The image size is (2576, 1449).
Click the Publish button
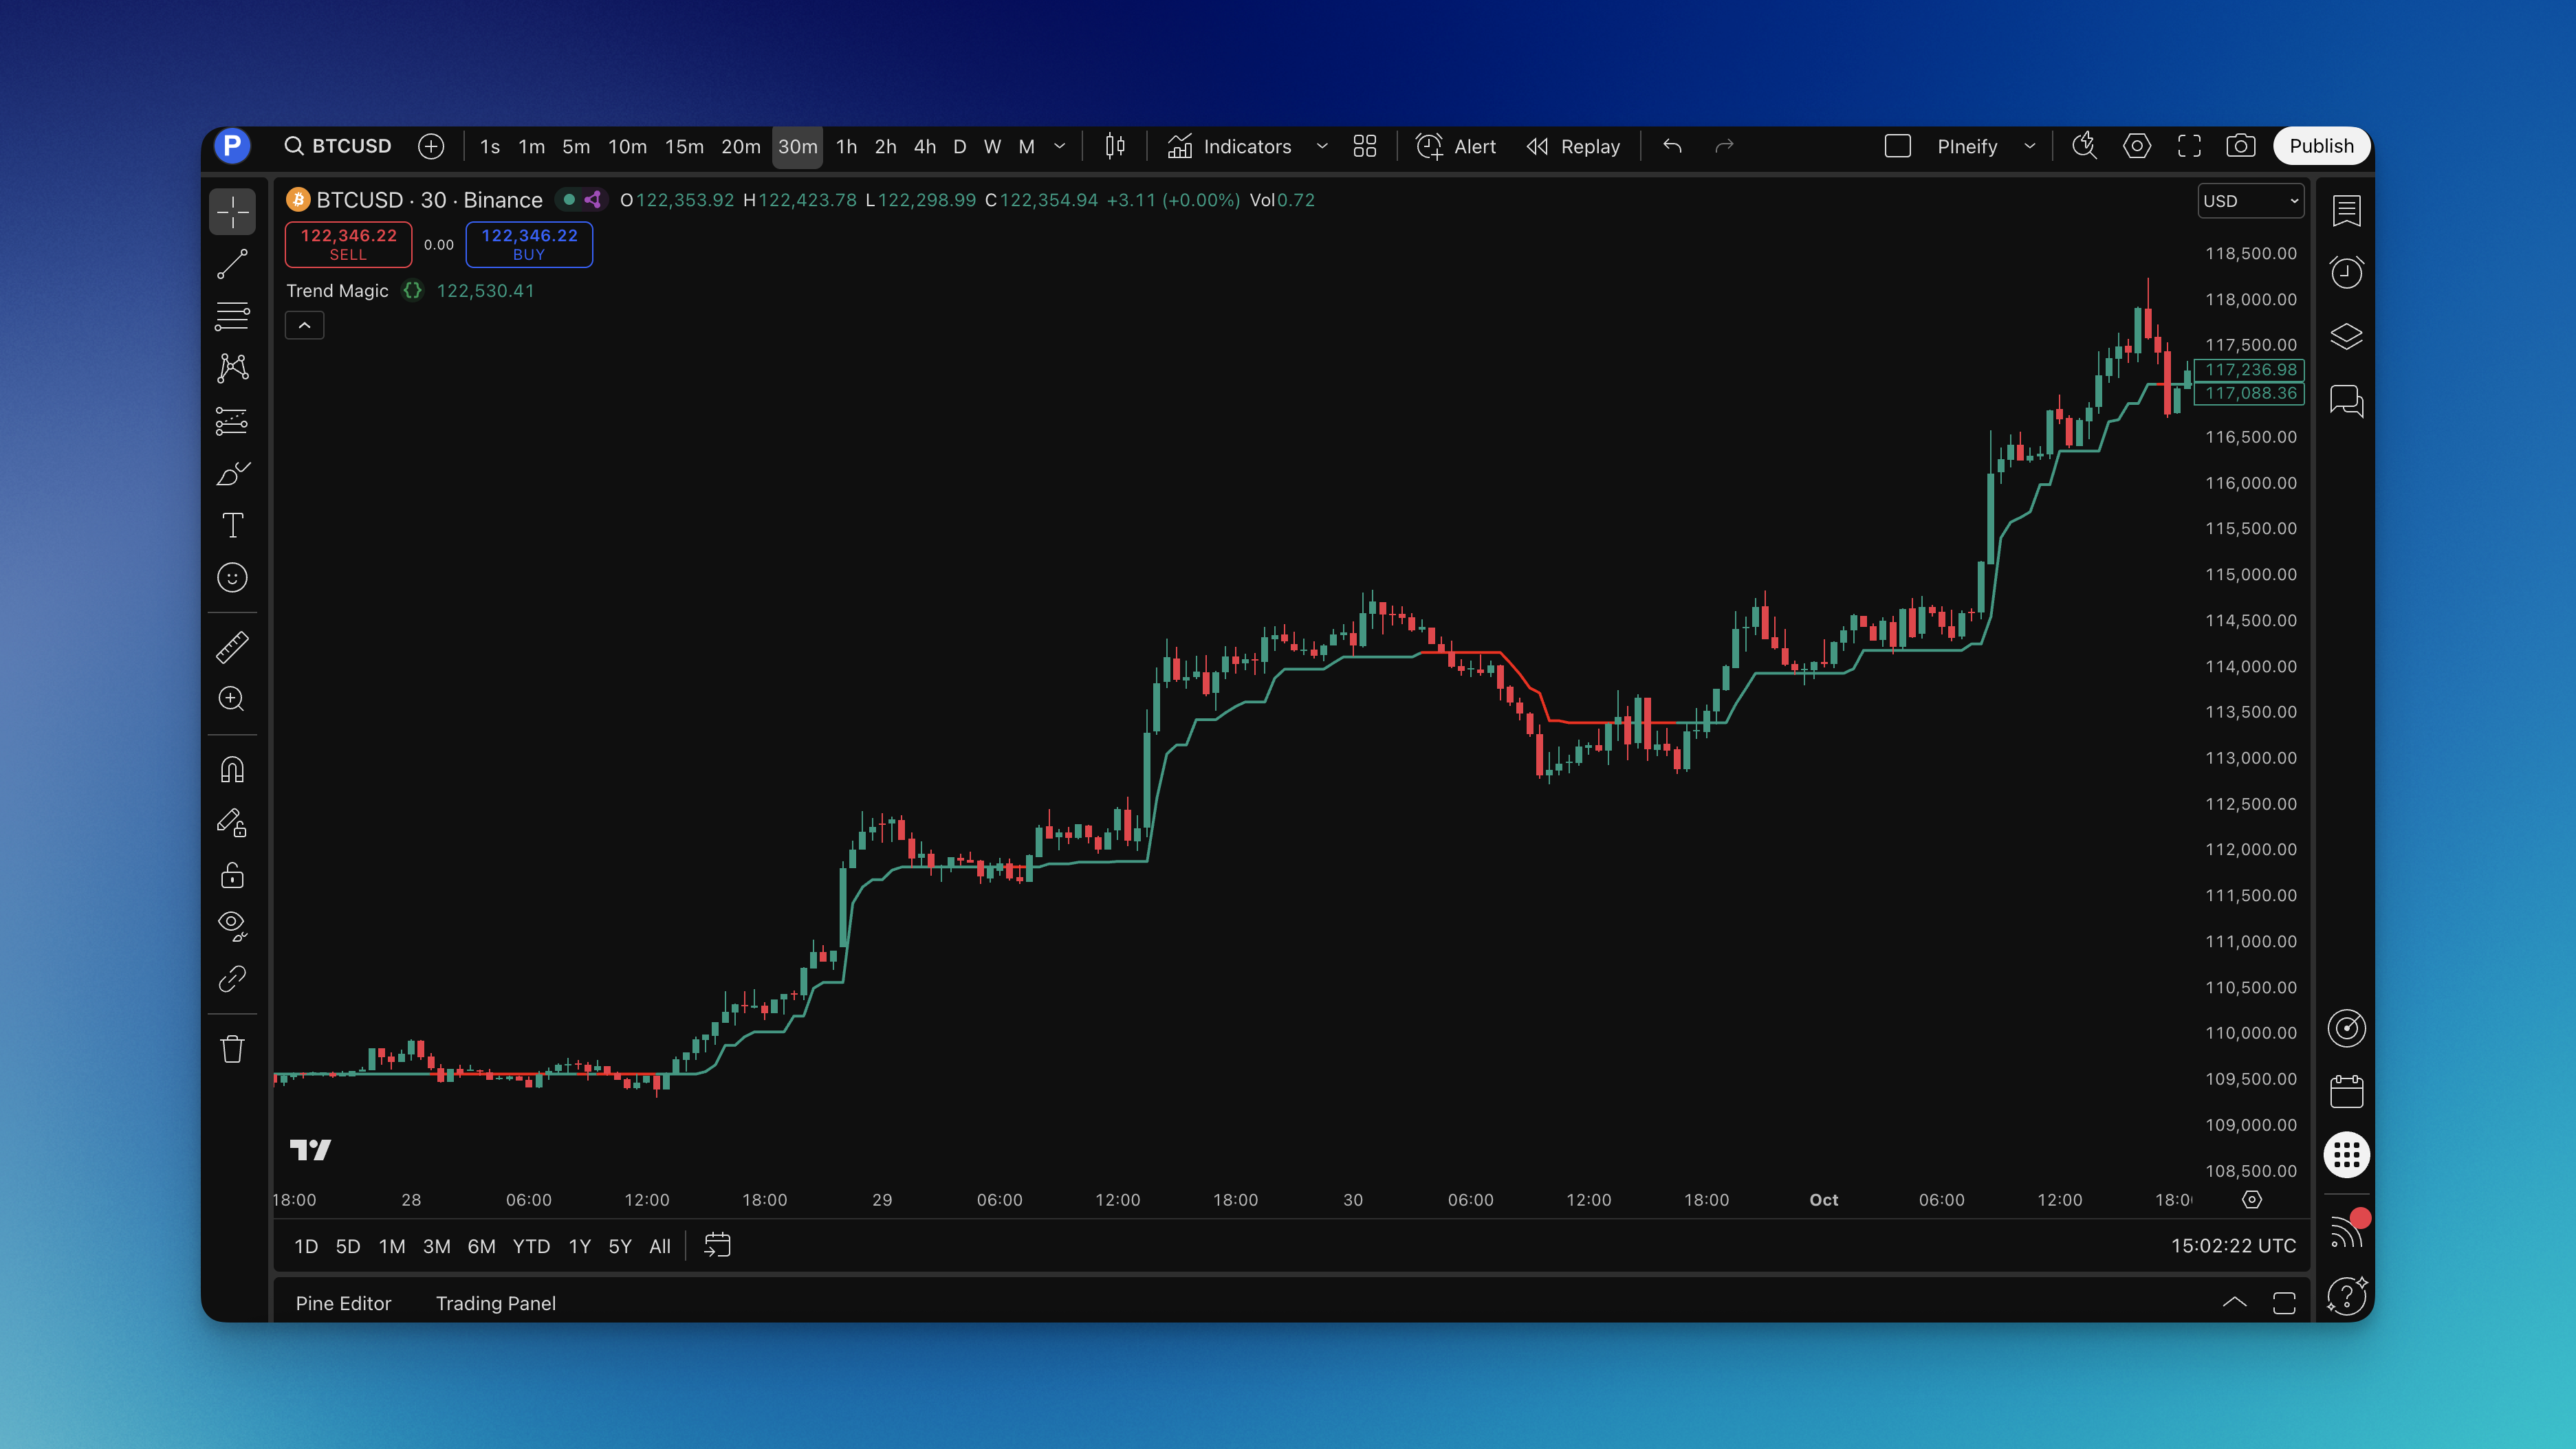coord(2320,146)
